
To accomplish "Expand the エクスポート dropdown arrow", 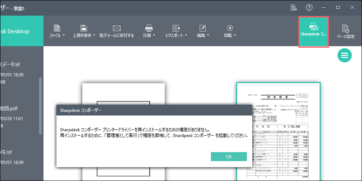I will pyautogui.click(x=186, y=35).
